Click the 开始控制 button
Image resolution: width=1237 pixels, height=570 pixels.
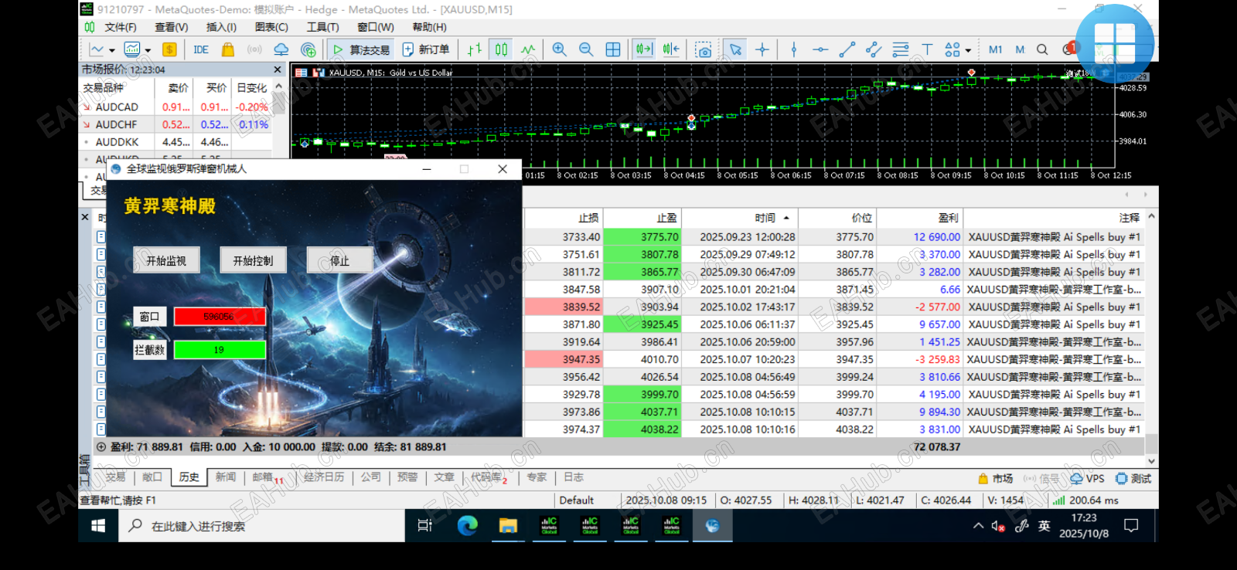coord(253,260)
